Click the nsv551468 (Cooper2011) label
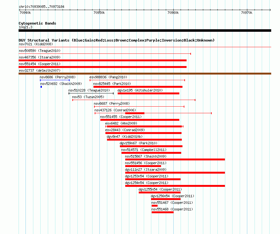Screen dimensions: 280x234 (172, 209)
